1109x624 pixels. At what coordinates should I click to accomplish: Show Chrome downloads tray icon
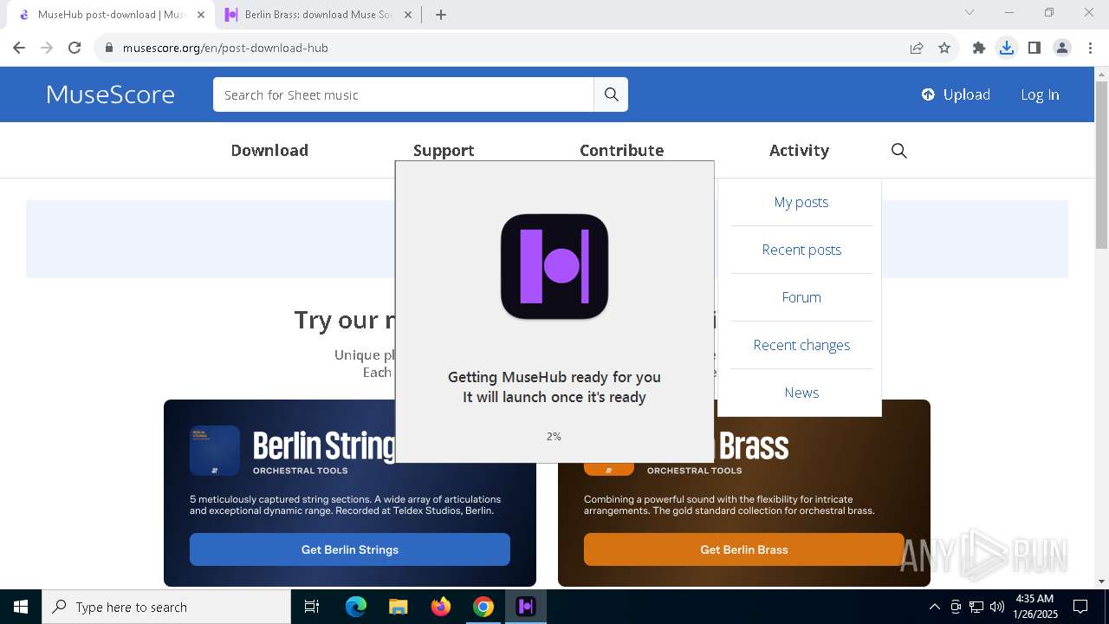point(1007,48)
